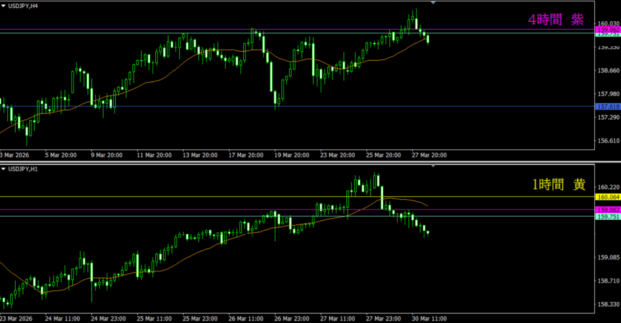Image resolution: width=621 pixels, height=323 pixels.
Task: Click the 26 Mar 11:00 time axis label
Action: point(247,318)
